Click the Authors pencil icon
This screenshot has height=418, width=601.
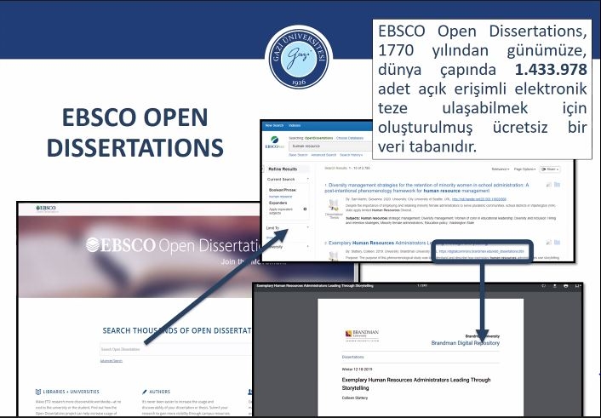tap(145, 392)
